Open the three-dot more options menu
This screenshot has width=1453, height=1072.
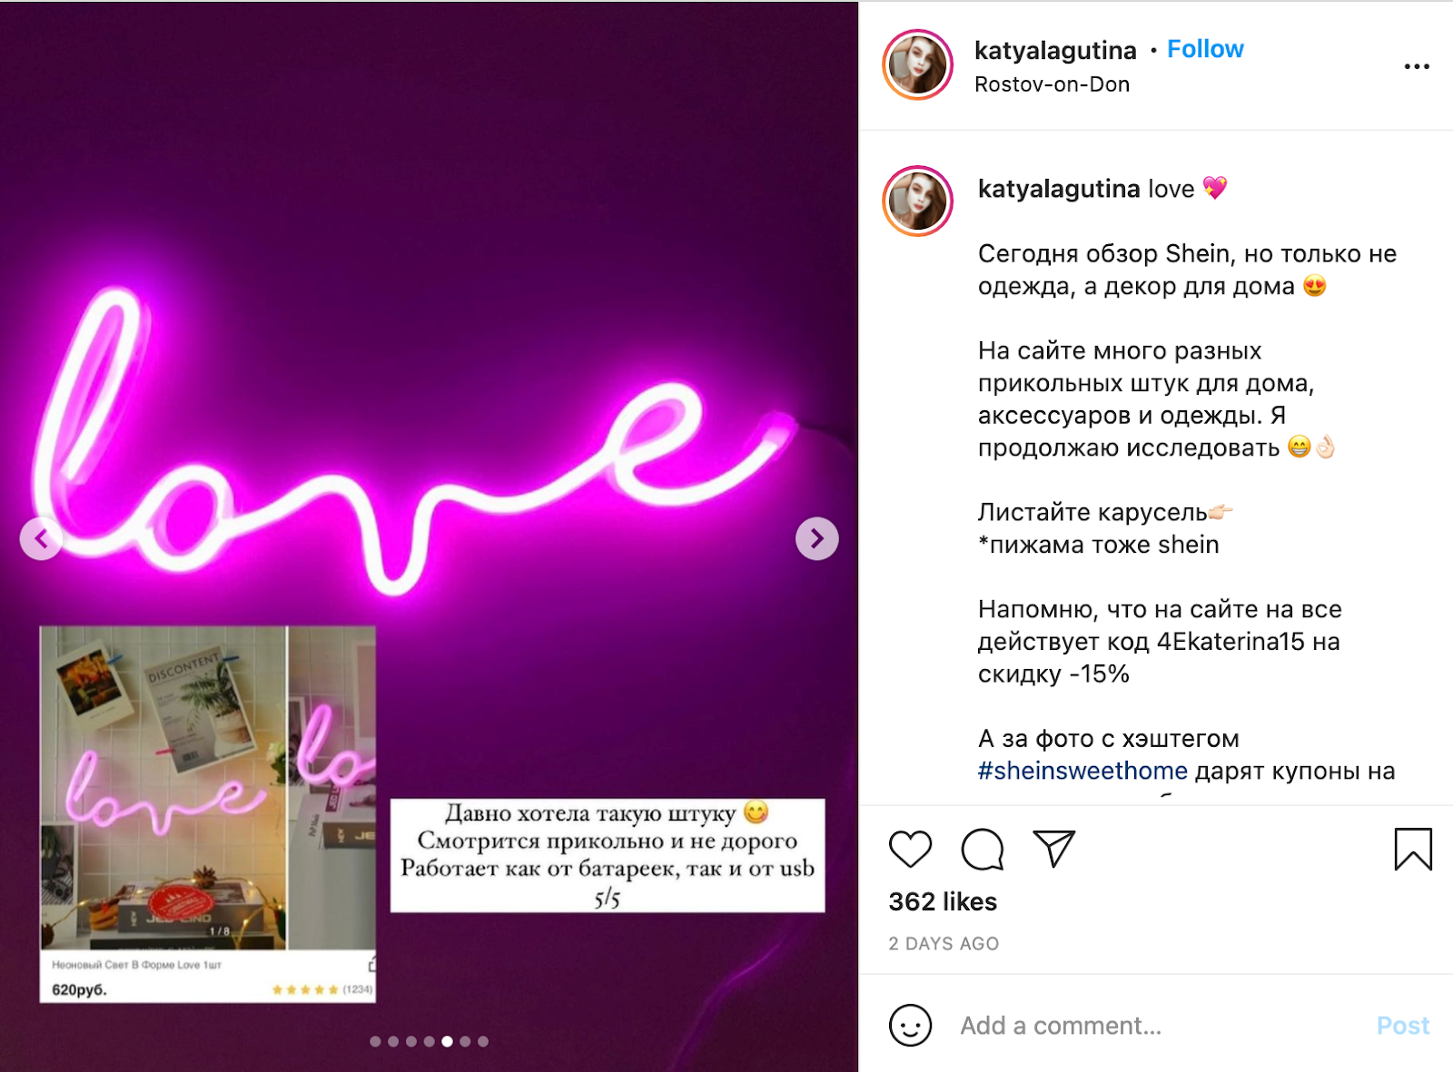tap(1416, 66)
